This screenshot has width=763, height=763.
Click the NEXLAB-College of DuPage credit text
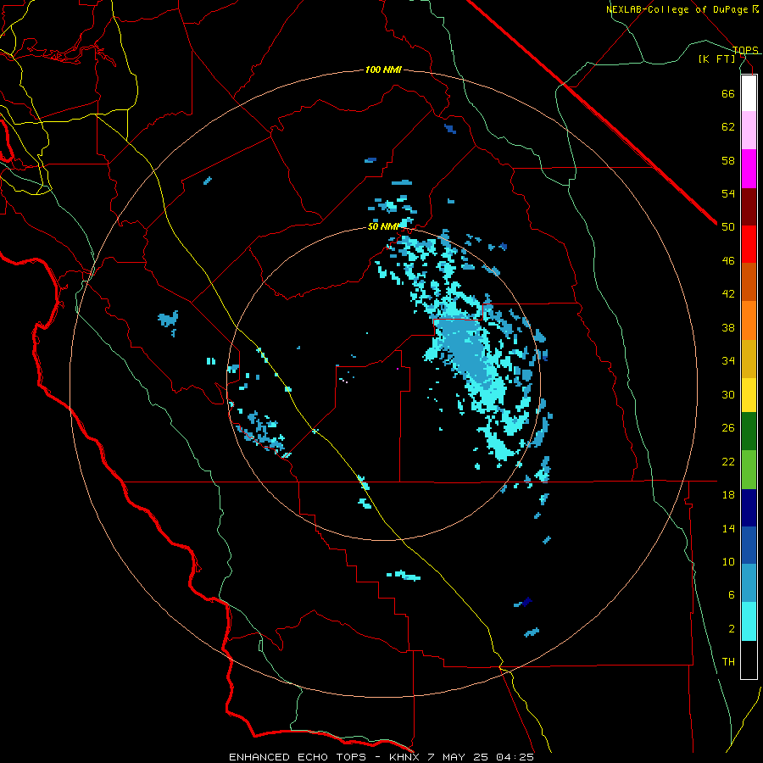(677, 9)
